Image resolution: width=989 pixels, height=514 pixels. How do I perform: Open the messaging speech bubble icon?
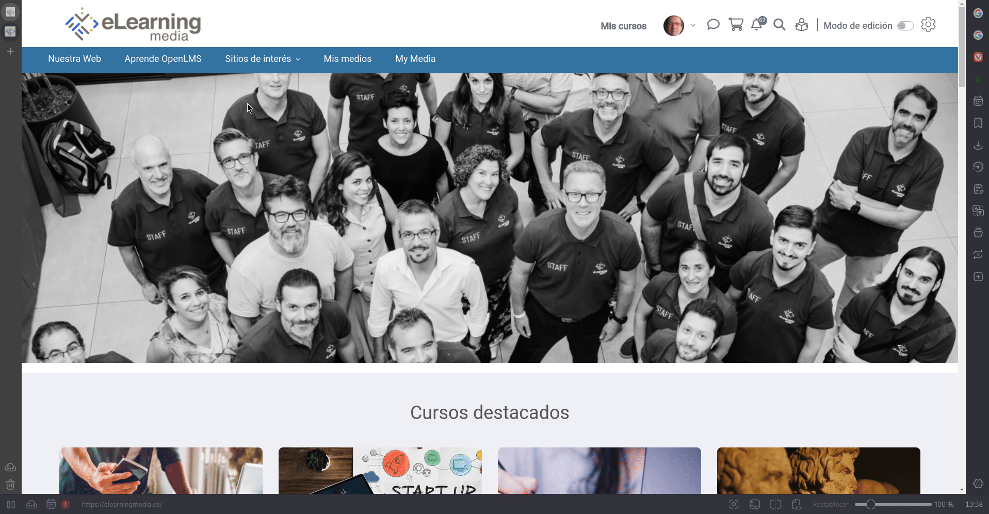coord(713,25)
